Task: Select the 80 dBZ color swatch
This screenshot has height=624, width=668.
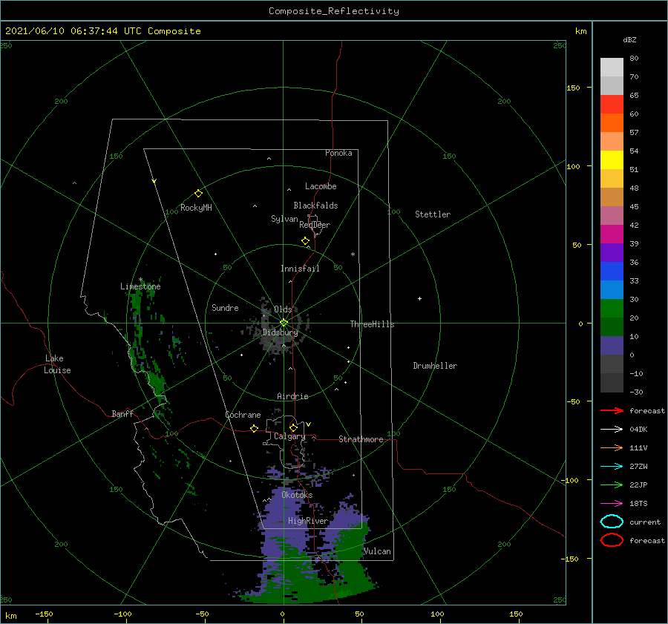Action: [612, 68]
